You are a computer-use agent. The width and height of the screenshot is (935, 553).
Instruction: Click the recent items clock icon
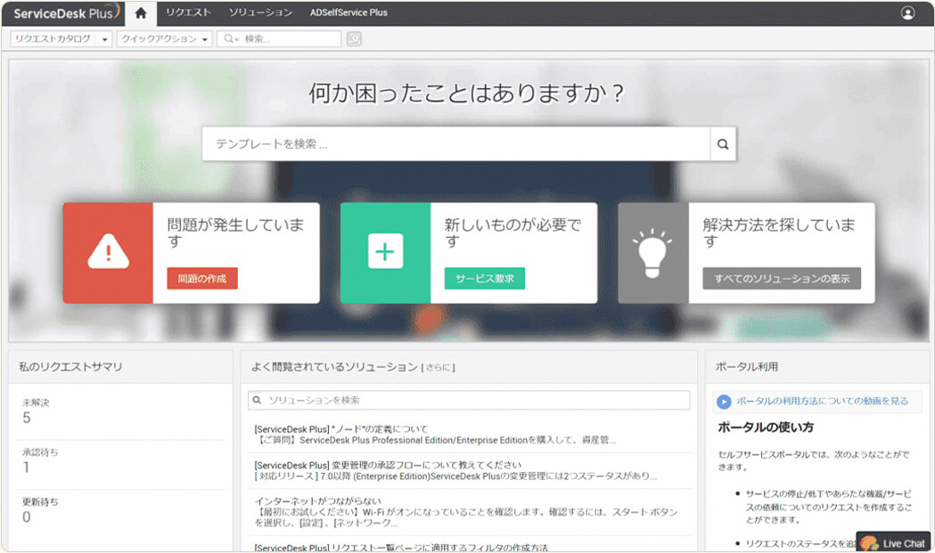(354, 39)
